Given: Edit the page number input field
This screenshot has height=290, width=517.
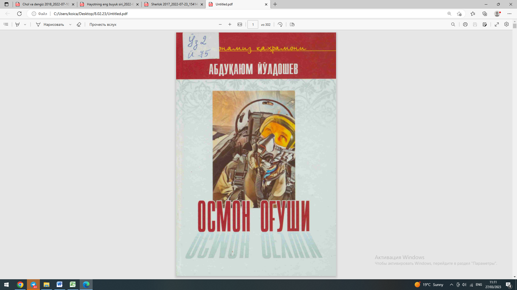Looking at the screenshot, I should point(253,24).
